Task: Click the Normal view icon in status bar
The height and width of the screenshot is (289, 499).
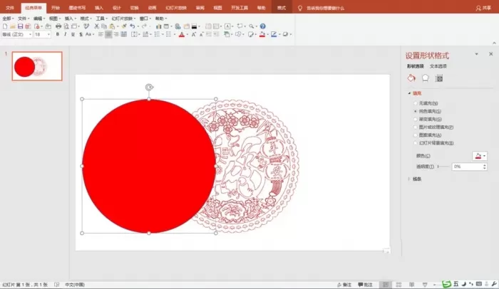Action: 386,285
